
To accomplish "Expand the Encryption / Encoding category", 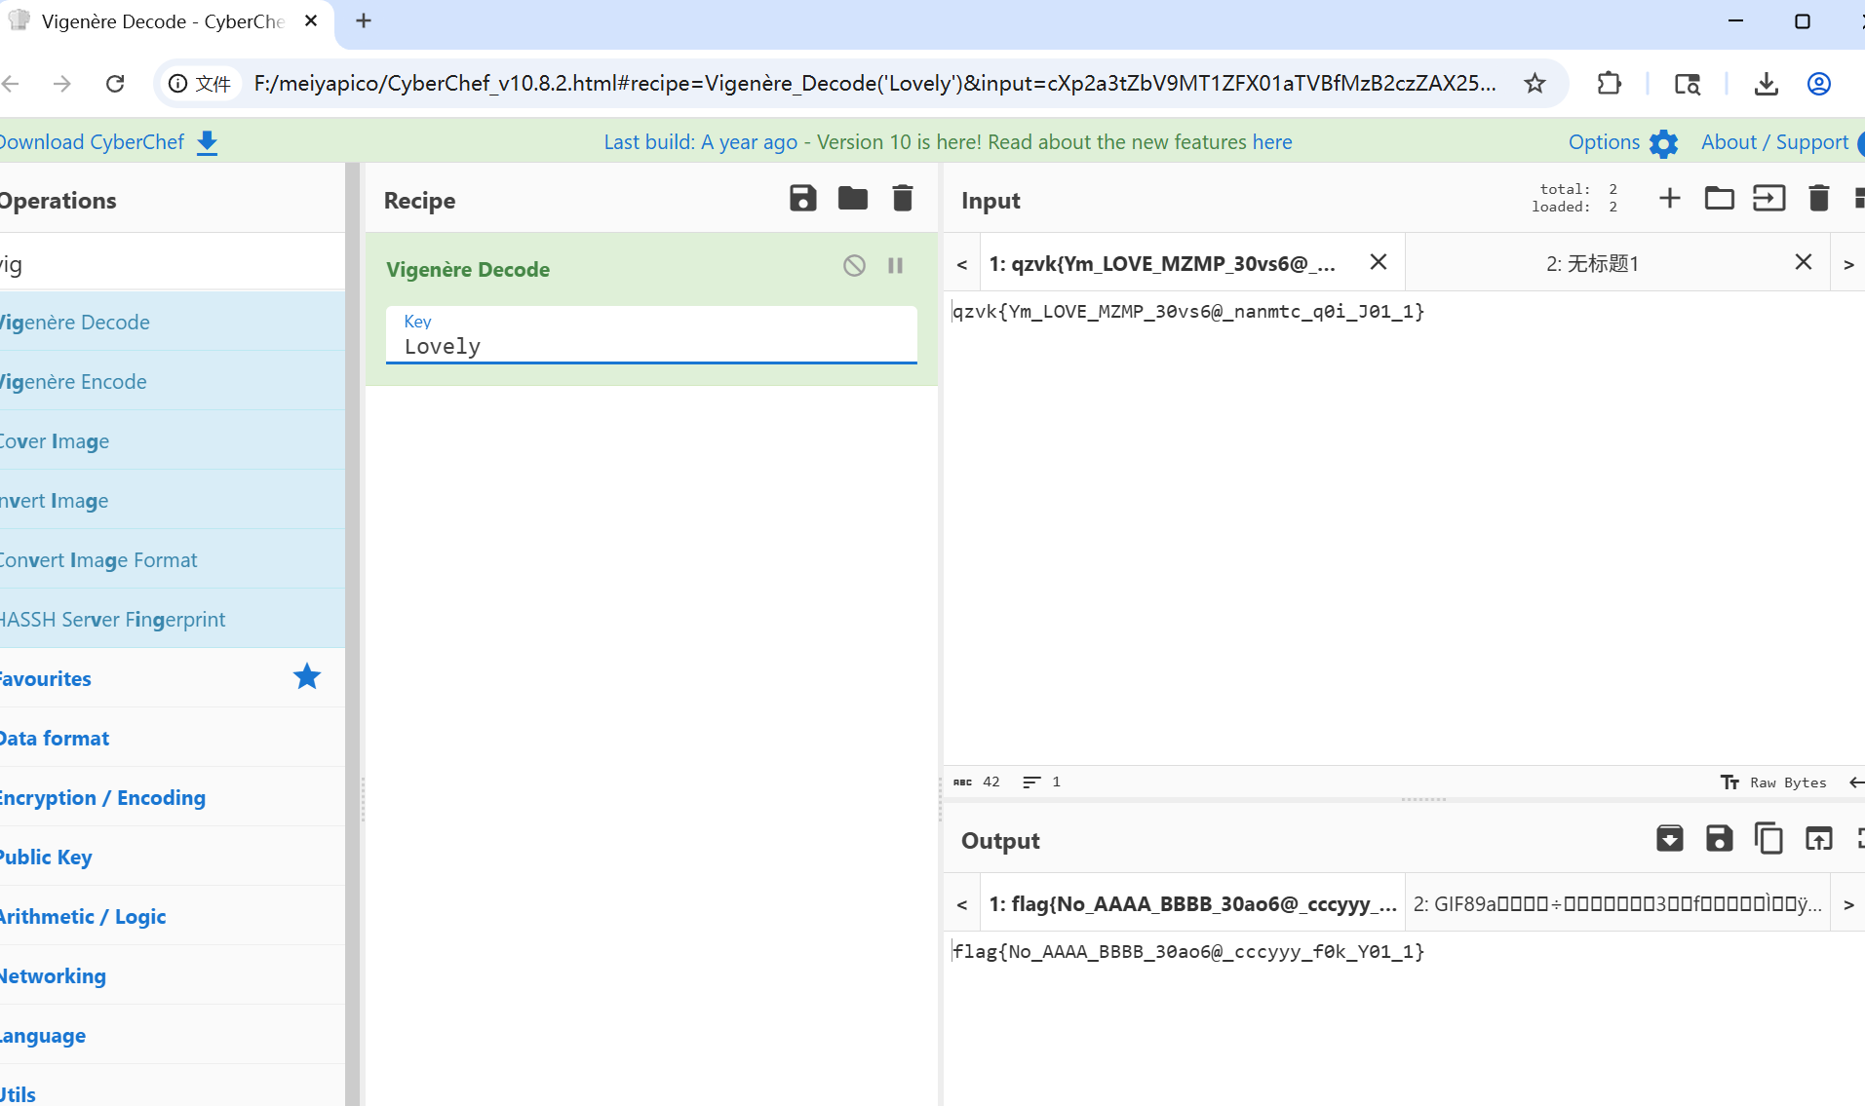I will 173,797.
